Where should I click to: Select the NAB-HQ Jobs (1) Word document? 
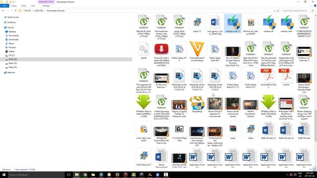(268, 131)
